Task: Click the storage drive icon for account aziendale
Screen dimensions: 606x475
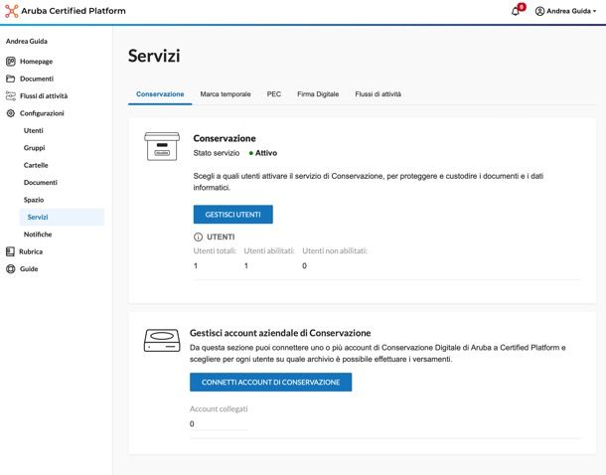Action: click(162, 340)
